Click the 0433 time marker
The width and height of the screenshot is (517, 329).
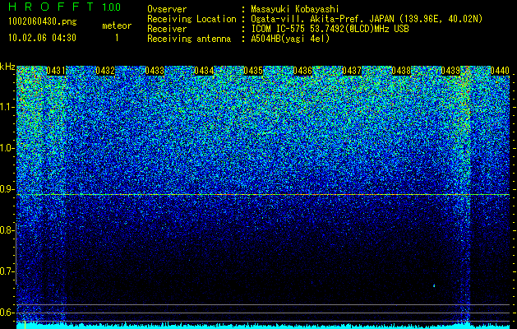(x=155, y=71)
